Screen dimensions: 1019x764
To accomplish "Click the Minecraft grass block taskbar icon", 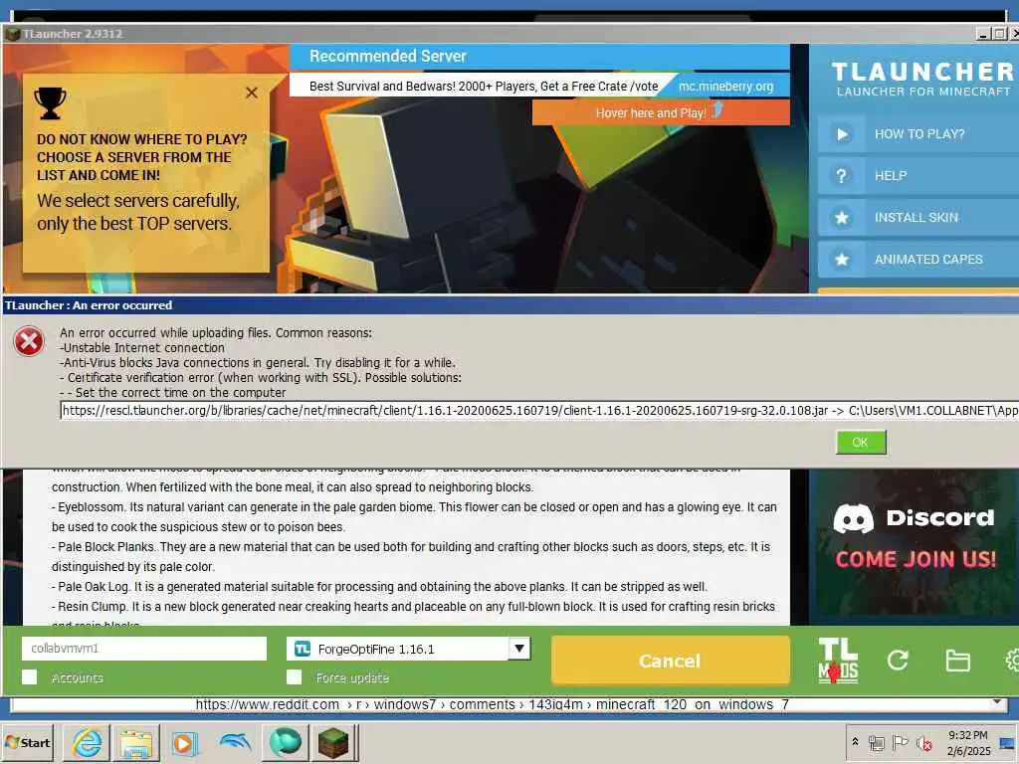I will coord(334,742).
